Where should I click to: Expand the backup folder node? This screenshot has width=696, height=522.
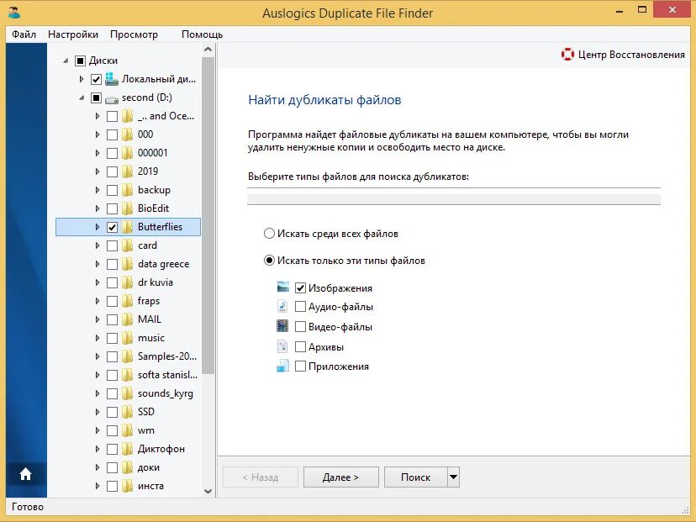coord(98,190)
